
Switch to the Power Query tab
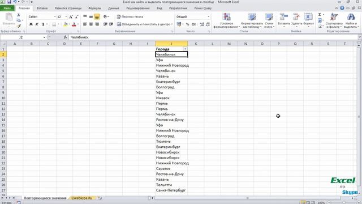tap(202, 8)
